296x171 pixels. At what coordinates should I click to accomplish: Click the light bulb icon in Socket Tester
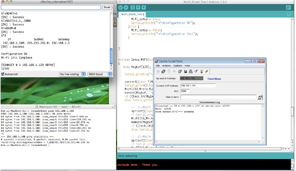(201, 71)
